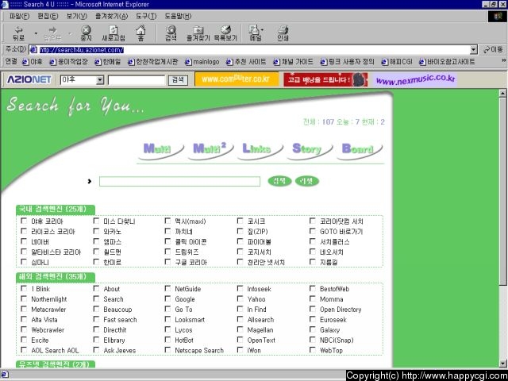The height and width of the screenshot is (381, 508).
Task: Open the 채널 가이드 links shortcut
Action: (x=293, y=62)
